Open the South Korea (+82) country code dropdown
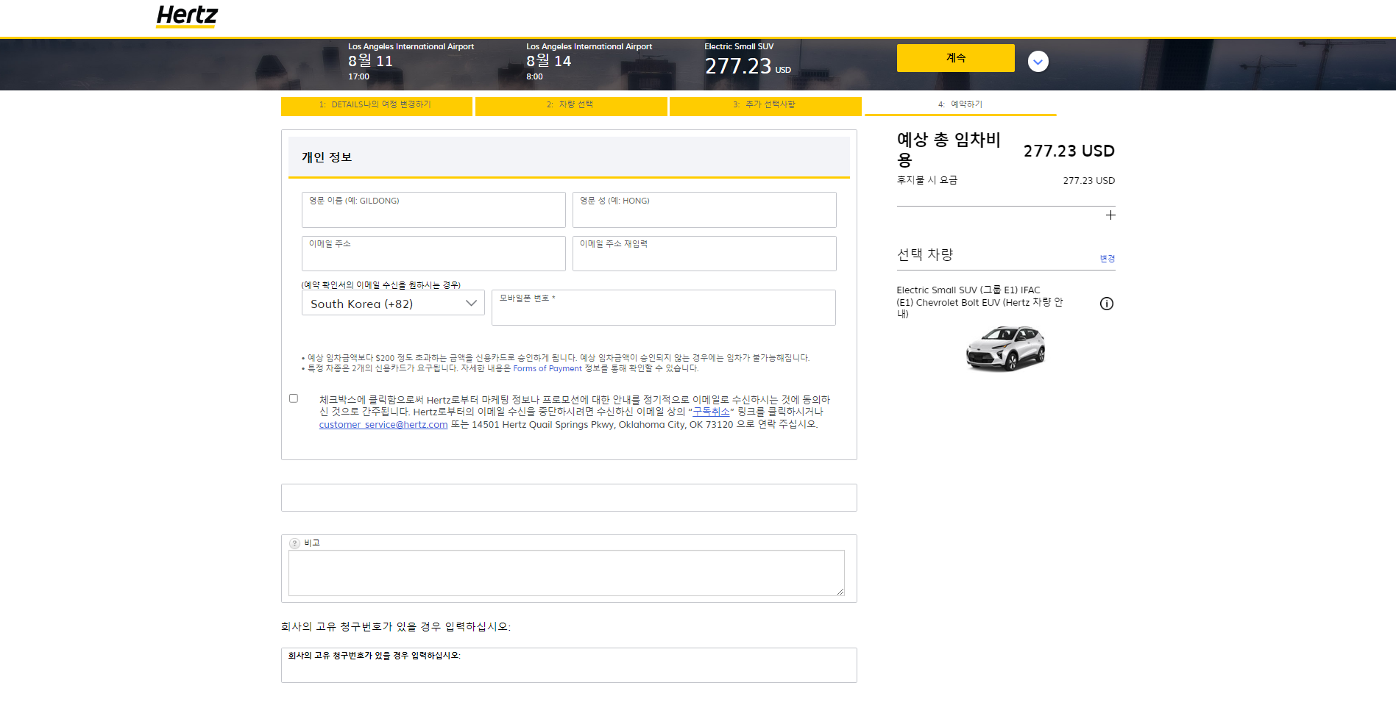Screen dimensions: 1396x702 click(x=392, y=303)
